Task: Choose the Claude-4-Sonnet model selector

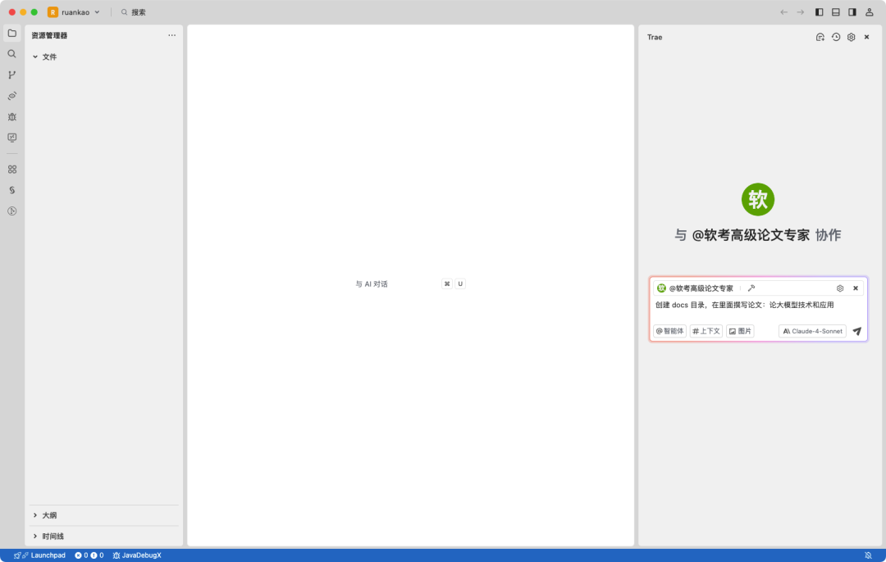Action: tap(811, 331)
